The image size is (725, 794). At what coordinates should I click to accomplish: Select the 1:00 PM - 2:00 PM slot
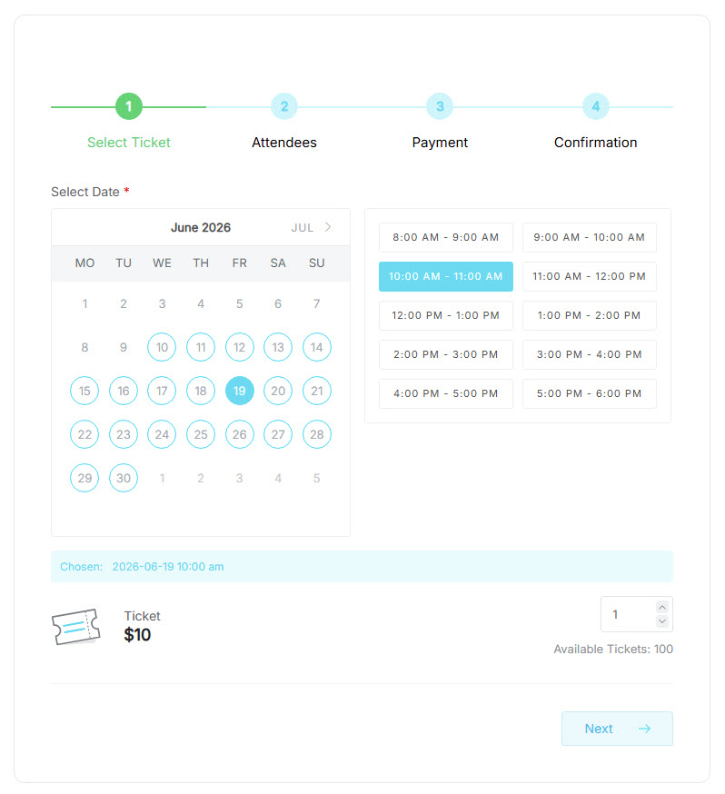point(590,315)
